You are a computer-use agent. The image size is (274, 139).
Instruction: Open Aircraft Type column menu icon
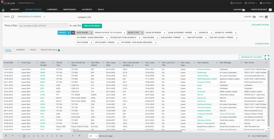pos(68,63)
